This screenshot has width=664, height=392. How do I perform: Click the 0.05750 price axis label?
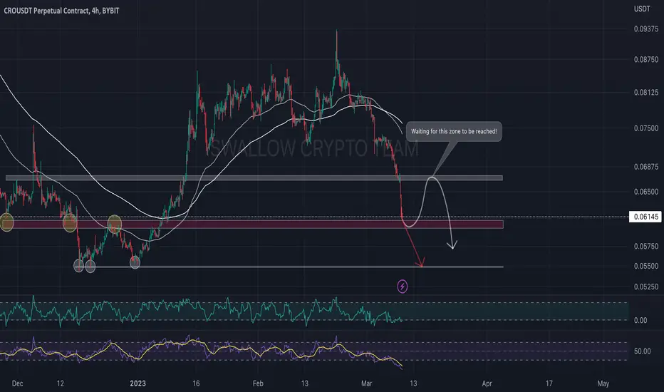tap(645, 246)
